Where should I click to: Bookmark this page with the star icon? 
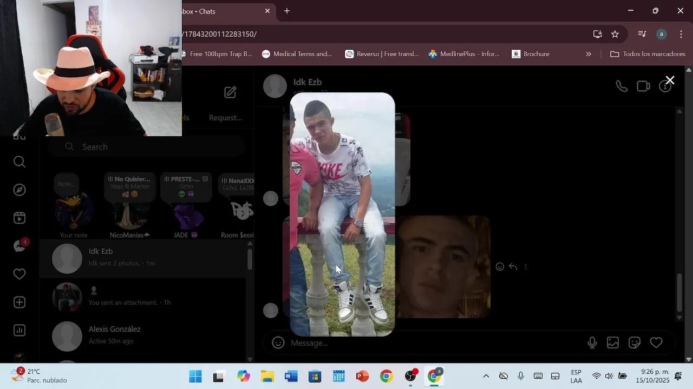tap(615, 34)
